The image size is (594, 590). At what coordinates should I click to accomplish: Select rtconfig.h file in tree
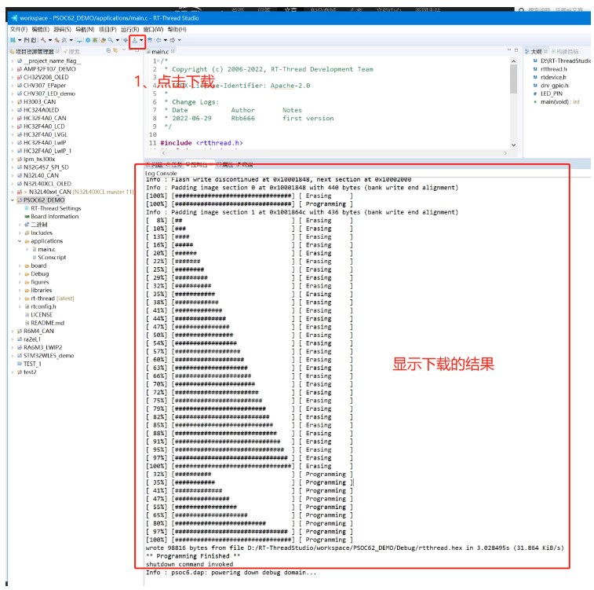pos(43,306)
